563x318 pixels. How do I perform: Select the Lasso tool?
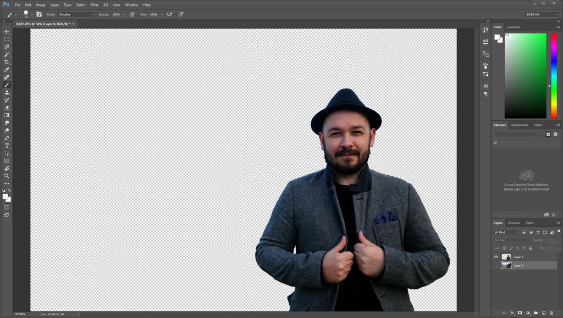(x=7, y=46)
